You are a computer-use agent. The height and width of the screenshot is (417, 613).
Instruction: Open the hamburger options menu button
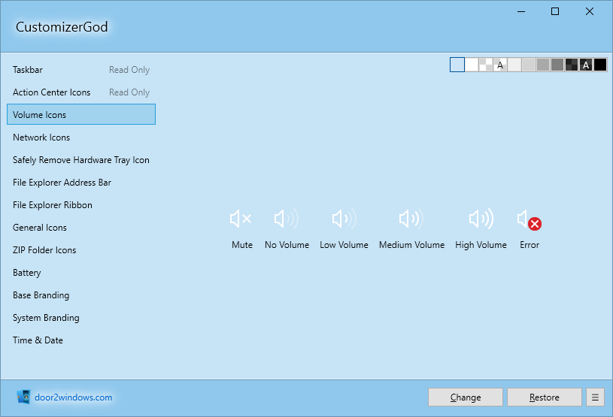coord(595,397)
